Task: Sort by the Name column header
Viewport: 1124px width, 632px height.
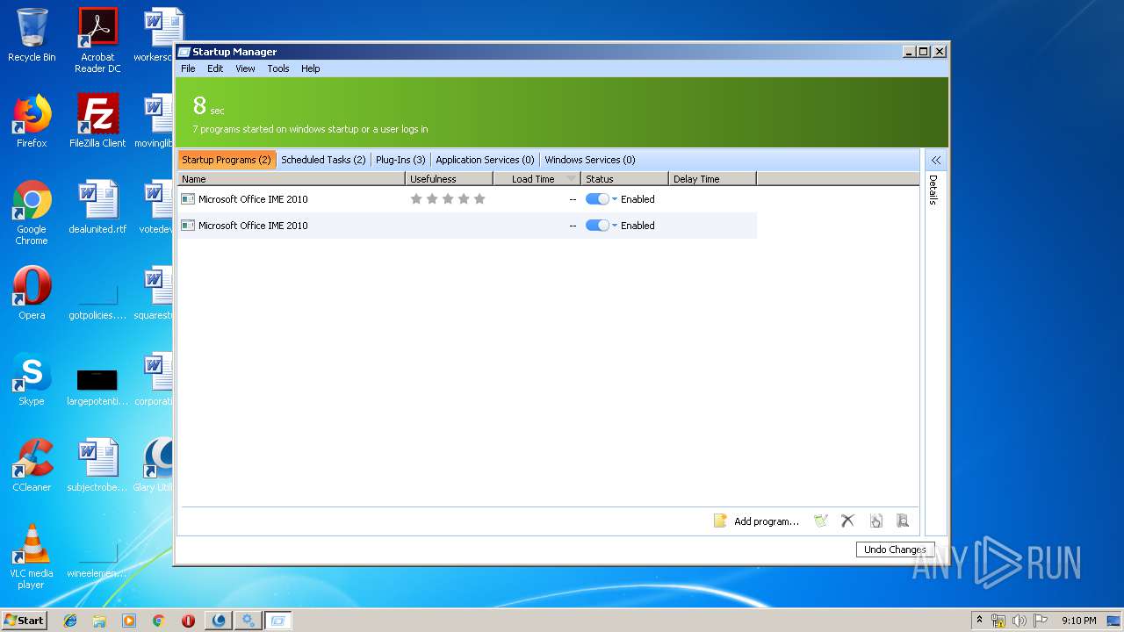Action: (292, 179)
